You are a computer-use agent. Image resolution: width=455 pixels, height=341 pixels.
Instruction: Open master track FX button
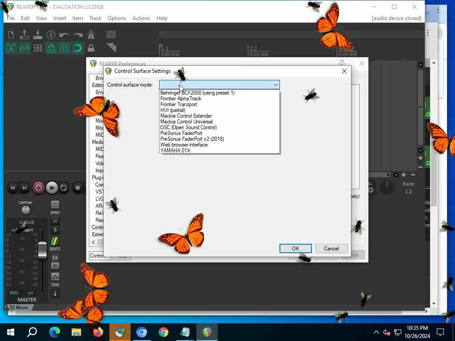55,258
